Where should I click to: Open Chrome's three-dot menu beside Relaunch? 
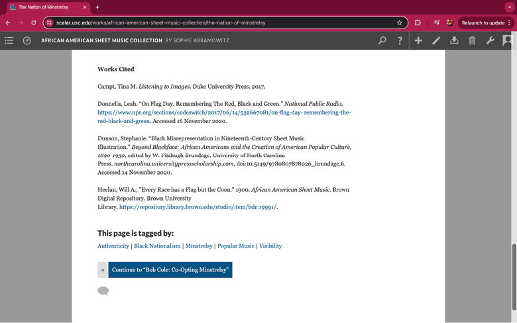coord(509,23)
